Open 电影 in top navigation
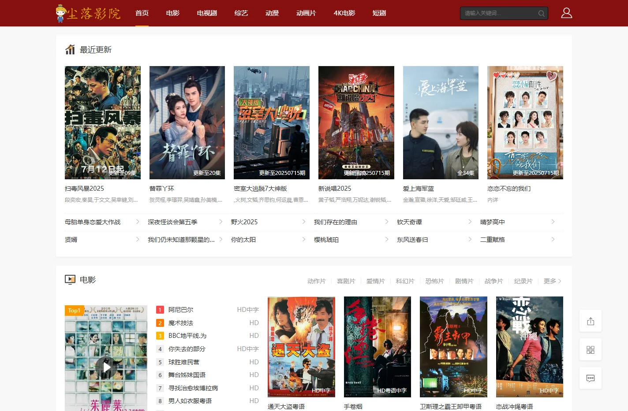This screenshot has height=411, width=628. coord(173,13)
